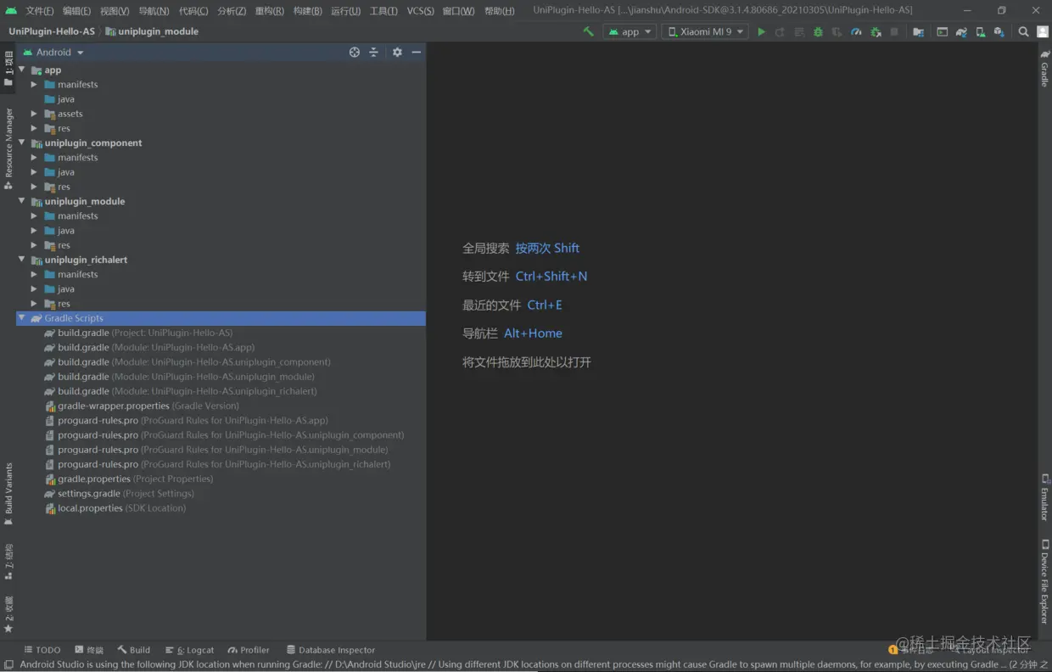Collapse the app module tree node
Image resolution: width=1052 pixels, height=672 pixels.
click(x=22, y=70)
